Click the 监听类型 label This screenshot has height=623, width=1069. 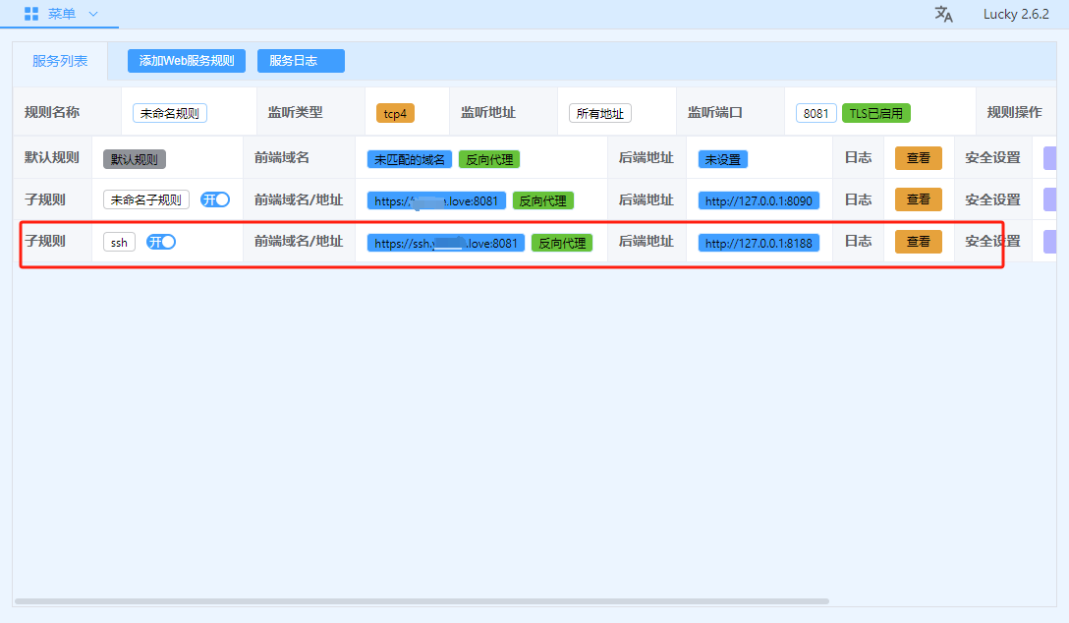pos(295,112)
